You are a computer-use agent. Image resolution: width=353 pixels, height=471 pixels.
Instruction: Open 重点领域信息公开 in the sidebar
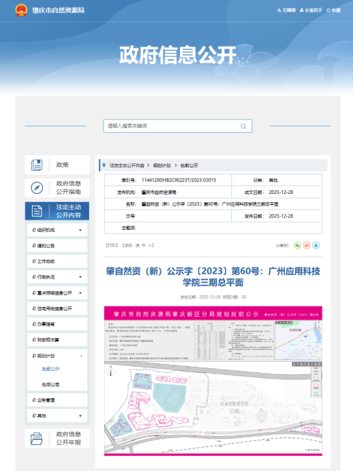pos(54,293)
